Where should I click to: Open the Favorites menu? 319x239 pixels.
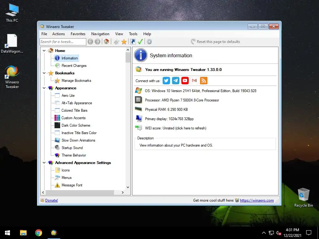(x=78, y=34)
